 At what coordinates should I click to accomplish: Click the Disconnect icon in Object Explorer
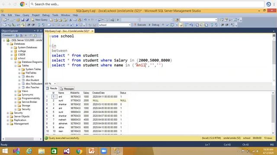pyautogui.click(x=21, y=35)
